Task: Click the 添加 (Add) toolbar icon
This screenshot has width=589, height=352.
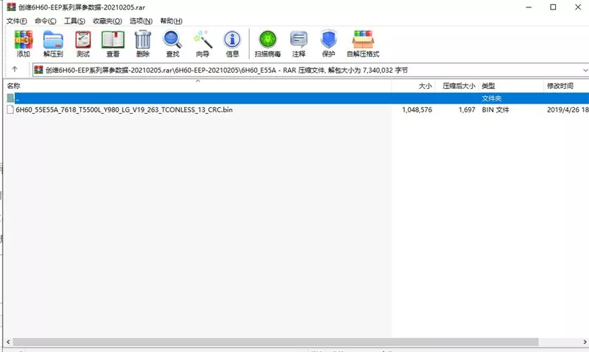Action: coord(24,40)
